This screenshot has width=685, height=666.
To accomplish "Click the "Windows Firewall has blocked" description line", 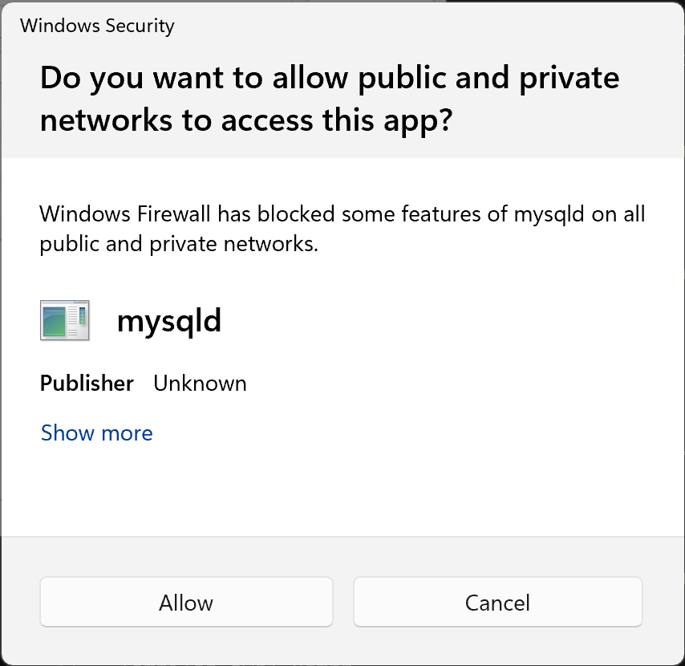I will pos(342,214).
